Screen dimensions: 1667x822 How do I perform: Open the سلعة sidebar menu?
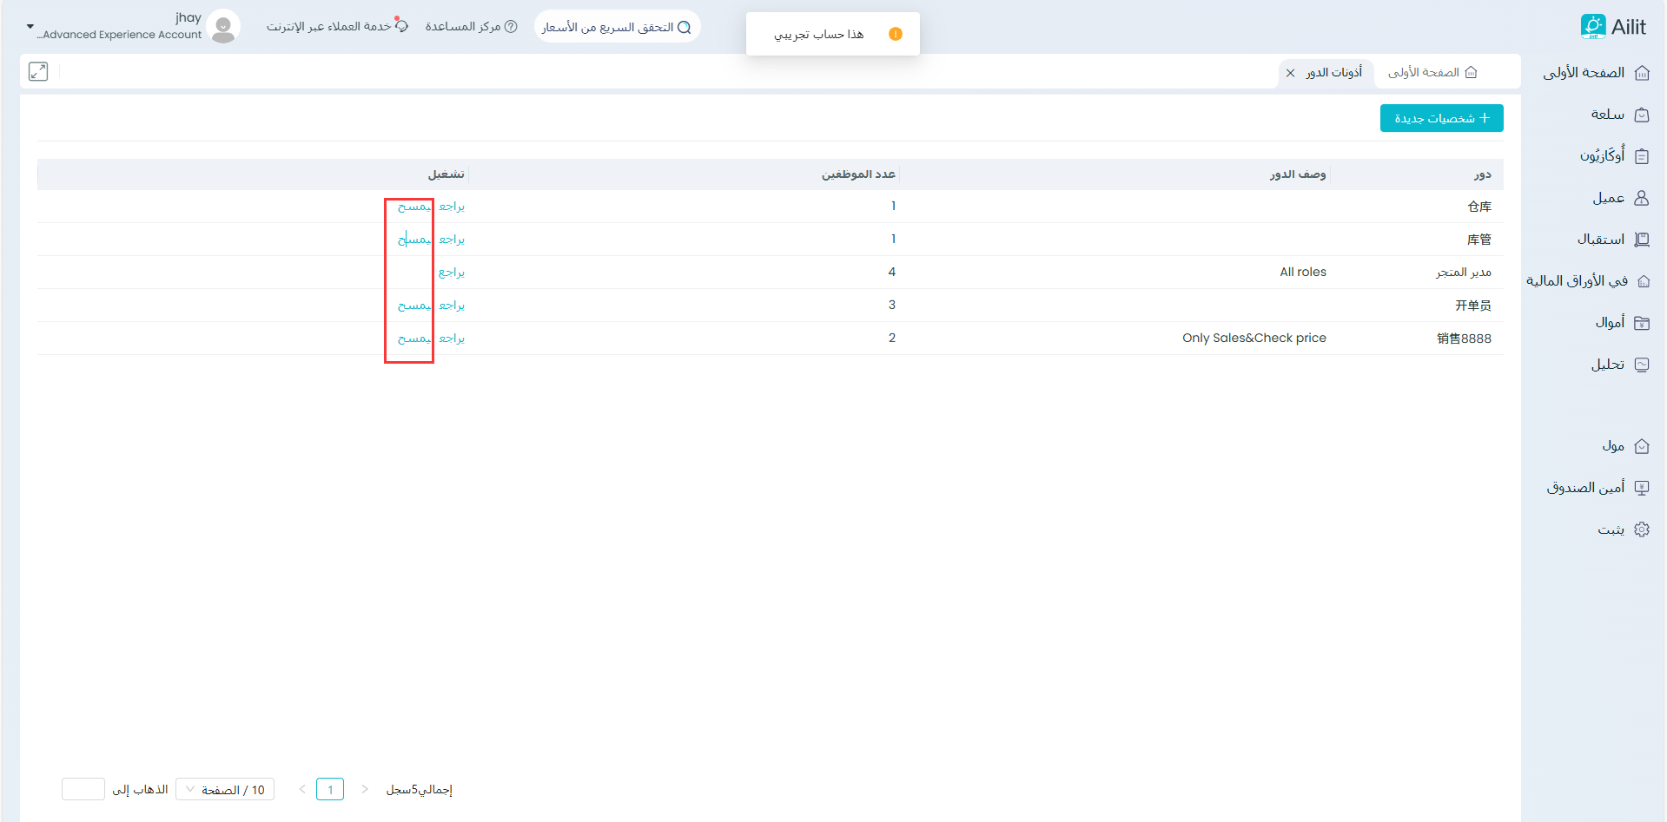(x=1607, y=115)
